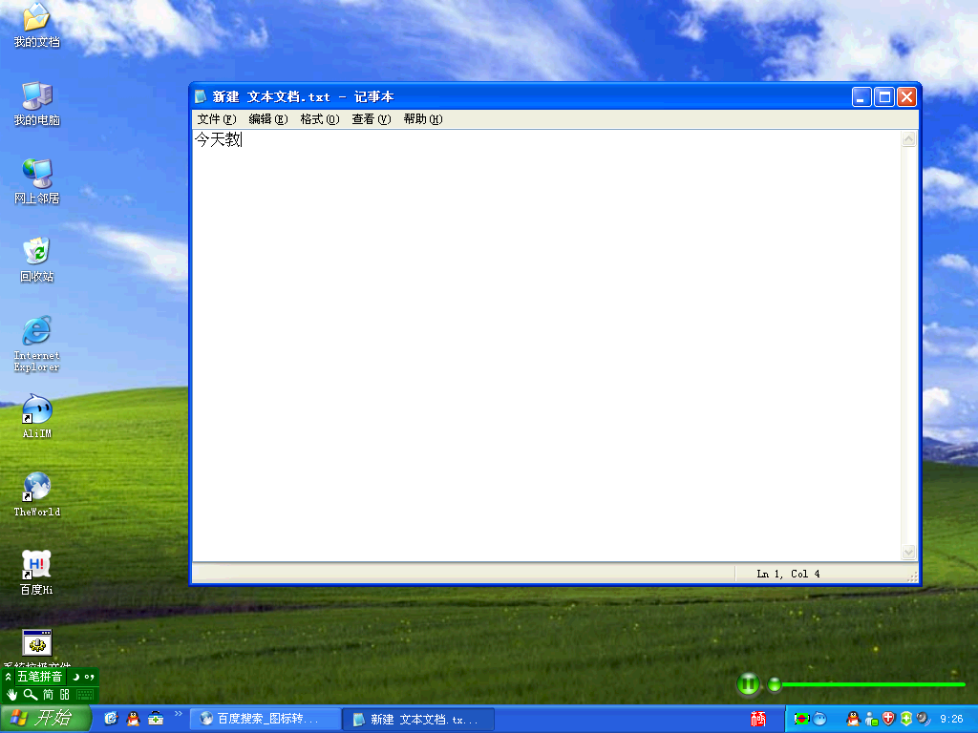Select the AliIM desktop shortcut

pos(37,416)
